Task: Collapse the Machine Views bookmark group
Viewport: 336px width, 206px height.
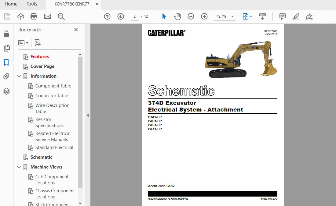Action: (19, 167)
